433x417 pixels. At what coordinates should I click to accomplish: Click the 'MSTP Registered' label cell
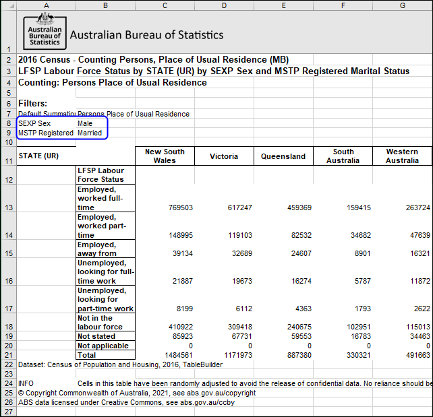click(x=46, y=133)
